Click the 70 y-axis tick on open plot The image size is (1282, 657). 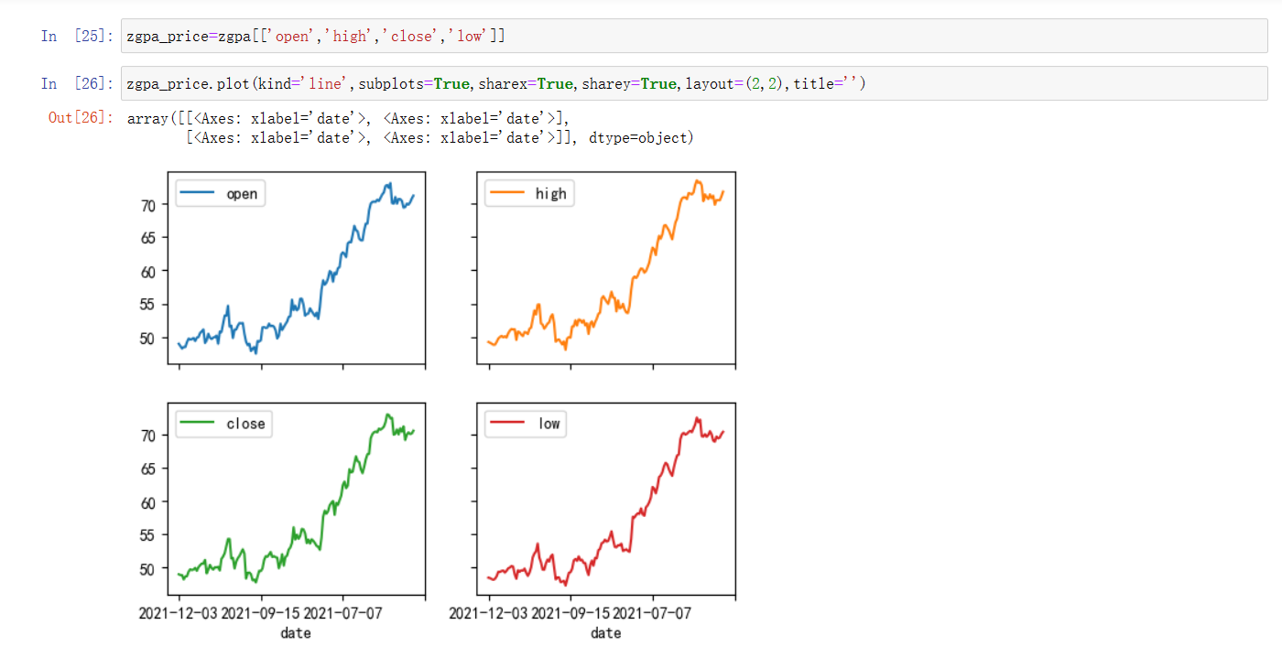click(147, 206)
